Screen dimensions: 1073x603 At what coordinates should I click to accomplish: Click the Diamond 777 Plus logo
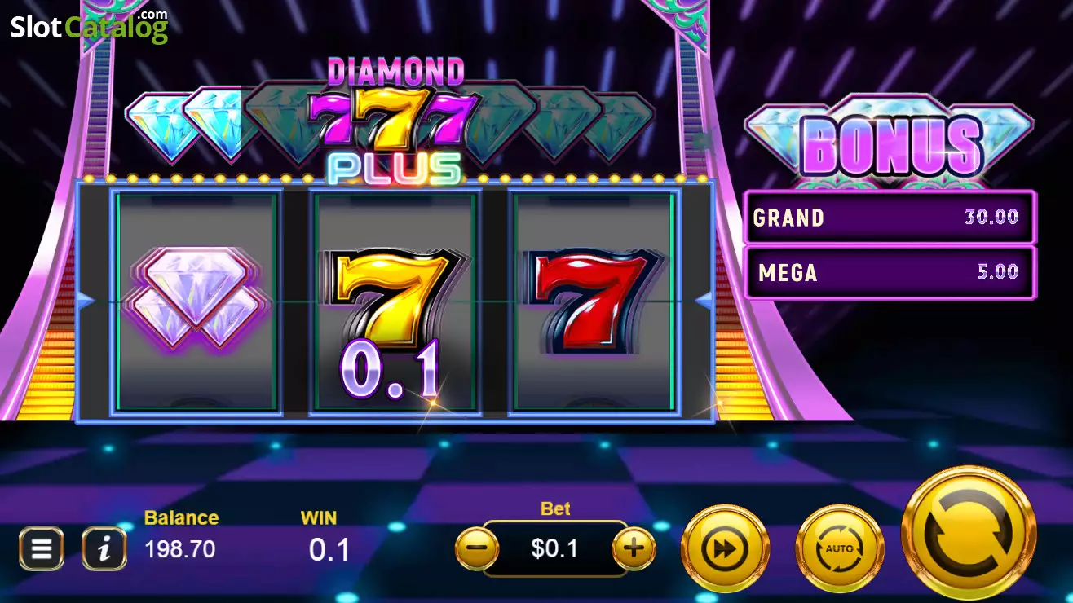point(395,120)
